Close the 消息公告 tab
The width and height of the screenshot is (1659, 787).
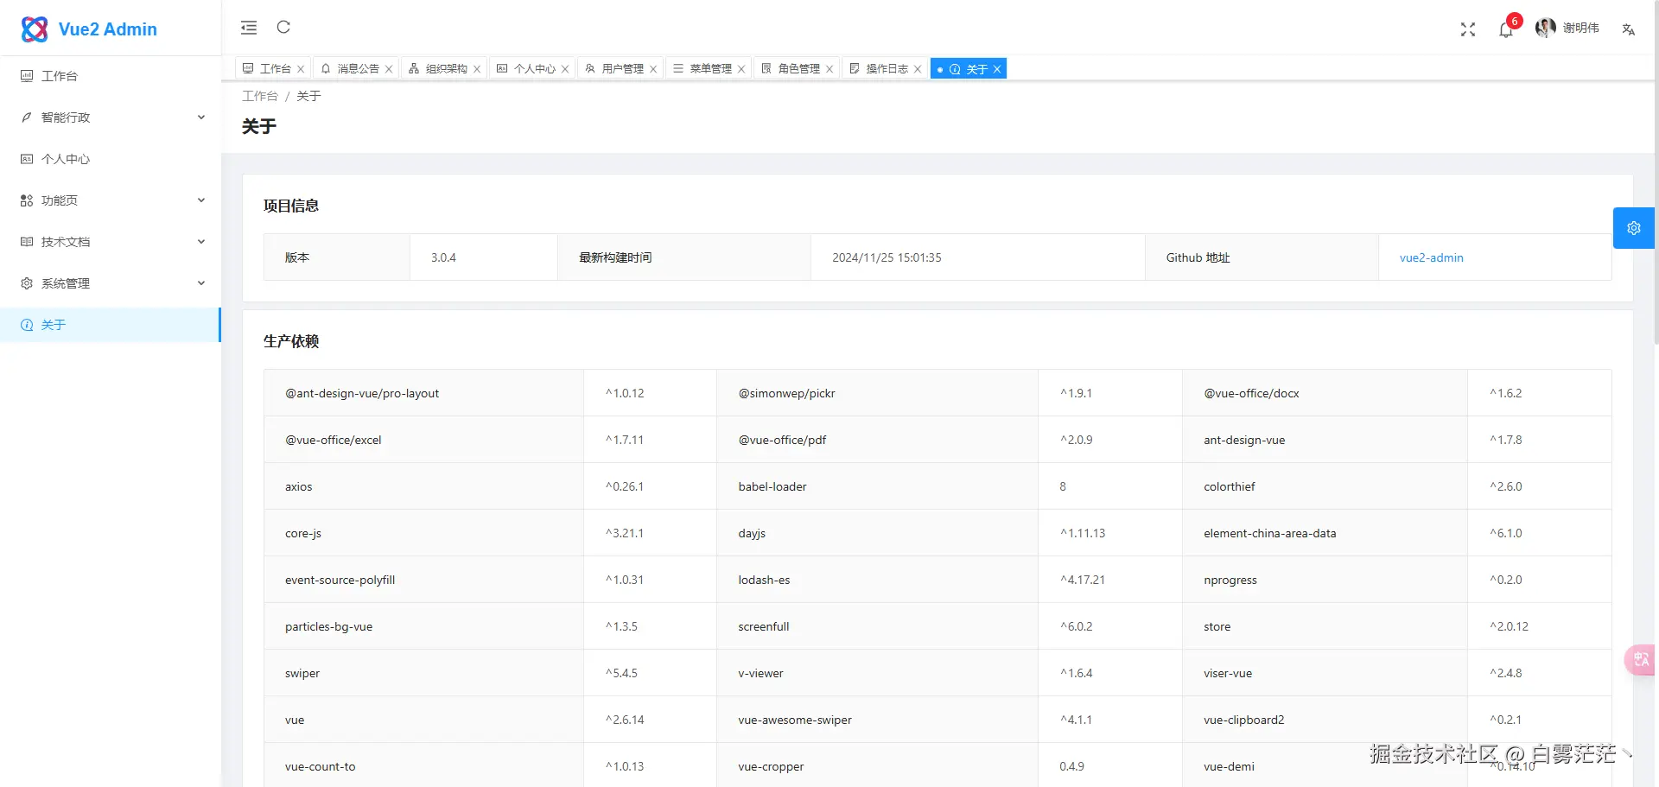point(389,69)
